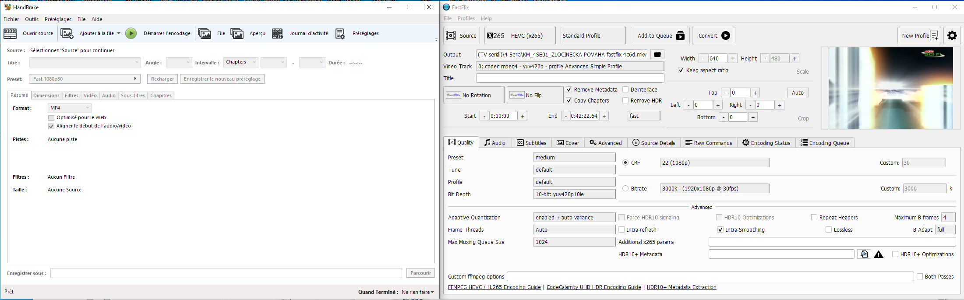Enable Deinterlace checkbox
The width and height of the screenshot is (964, 300).
coord(625,89)
